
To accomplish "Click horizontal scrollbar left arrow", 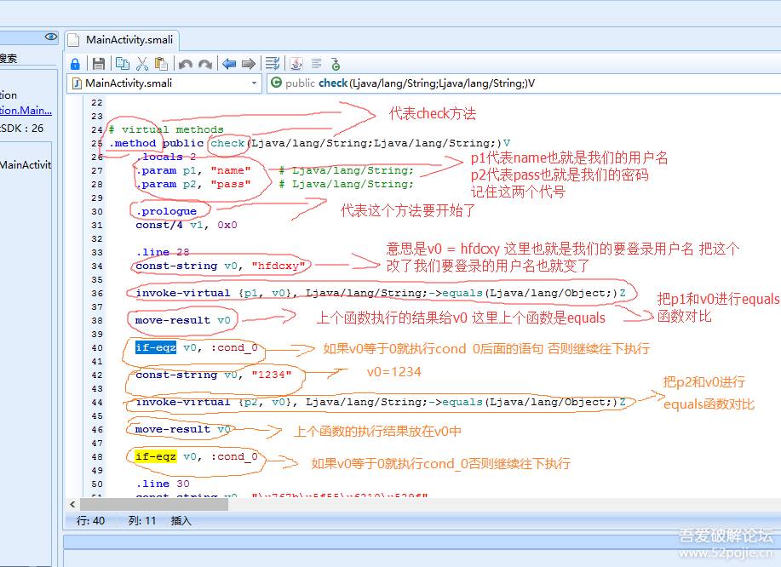I will [x=72, y=504].
